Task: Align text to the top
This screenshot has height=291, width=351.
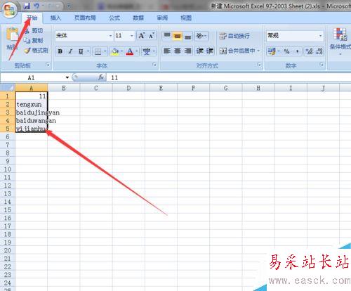Action: click(167, 36)
